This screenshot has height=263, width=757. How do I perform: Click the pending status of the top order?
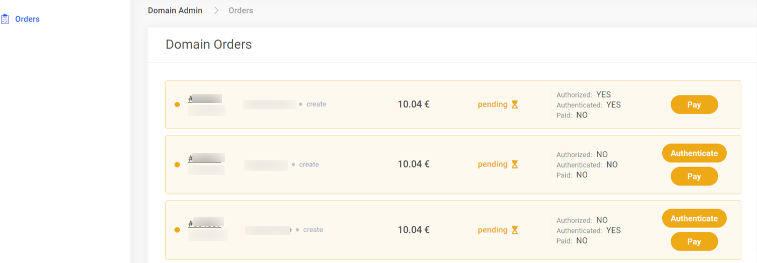(x=492, y=105)
